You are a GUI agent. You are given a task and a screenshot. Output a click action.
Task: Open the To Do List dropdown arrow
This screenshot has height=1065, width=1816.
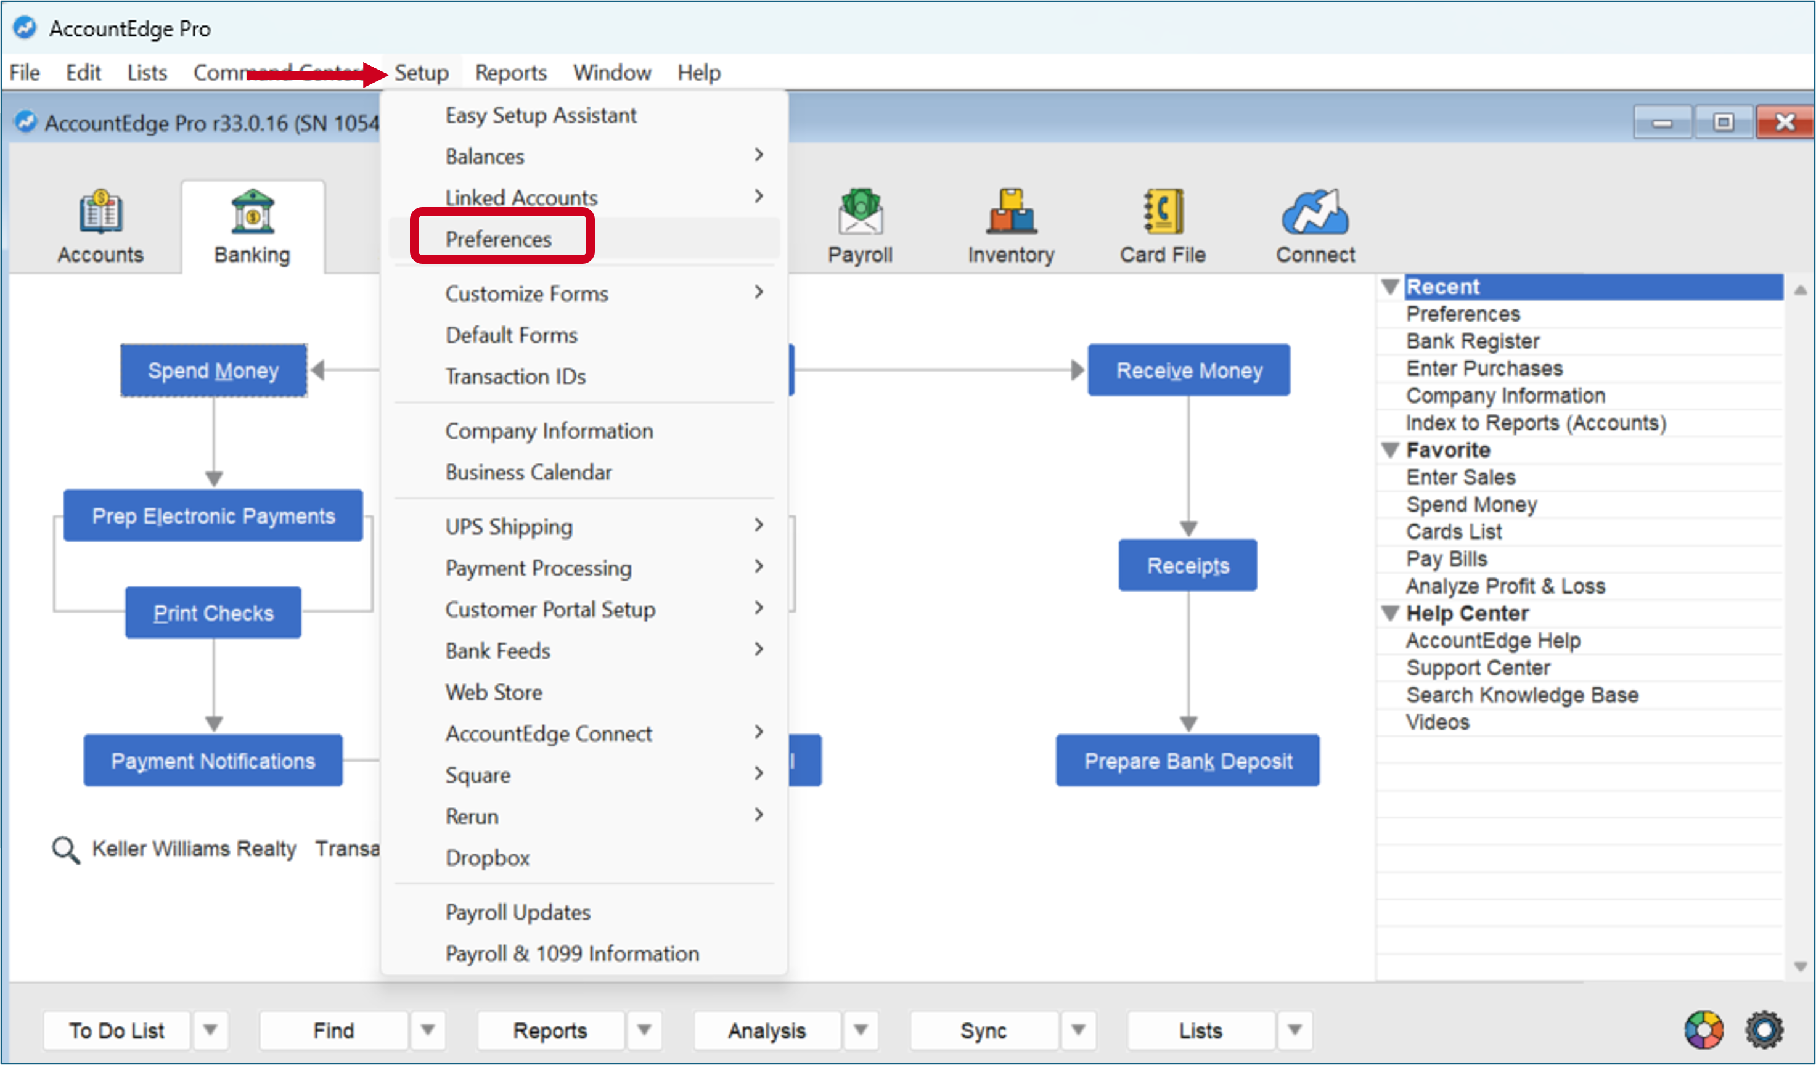pyautogui.click(x=210, y=1030)
